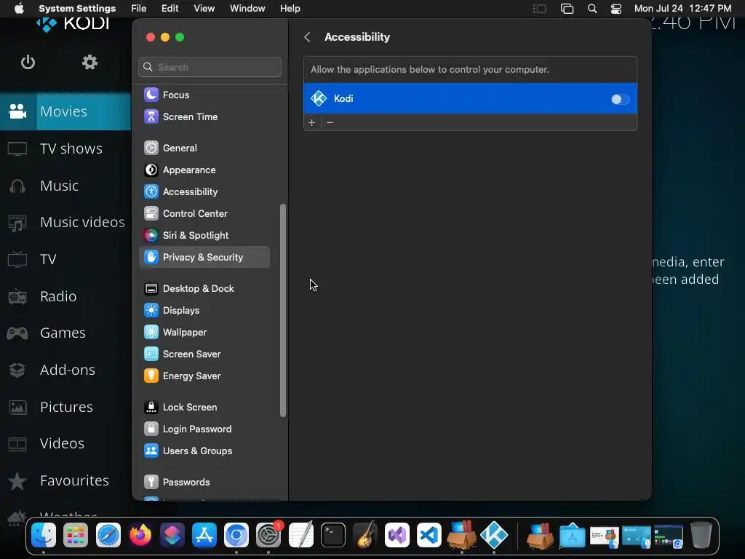The height and width of the screenshot is (559, 745).
Task: Select Videos in Kodi menu
Action: tap(65, 443)
